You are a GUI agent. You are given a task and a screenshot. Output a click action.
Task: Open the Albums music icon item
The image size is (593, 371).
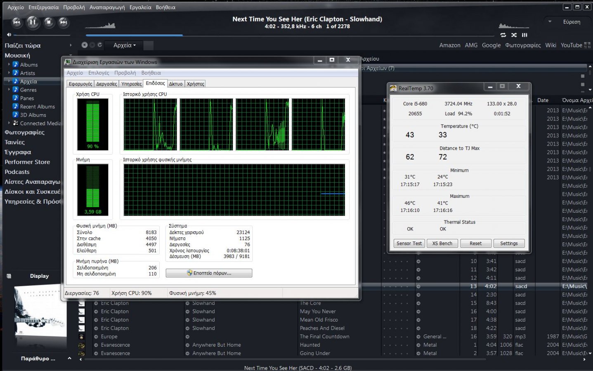coord(16,64)
